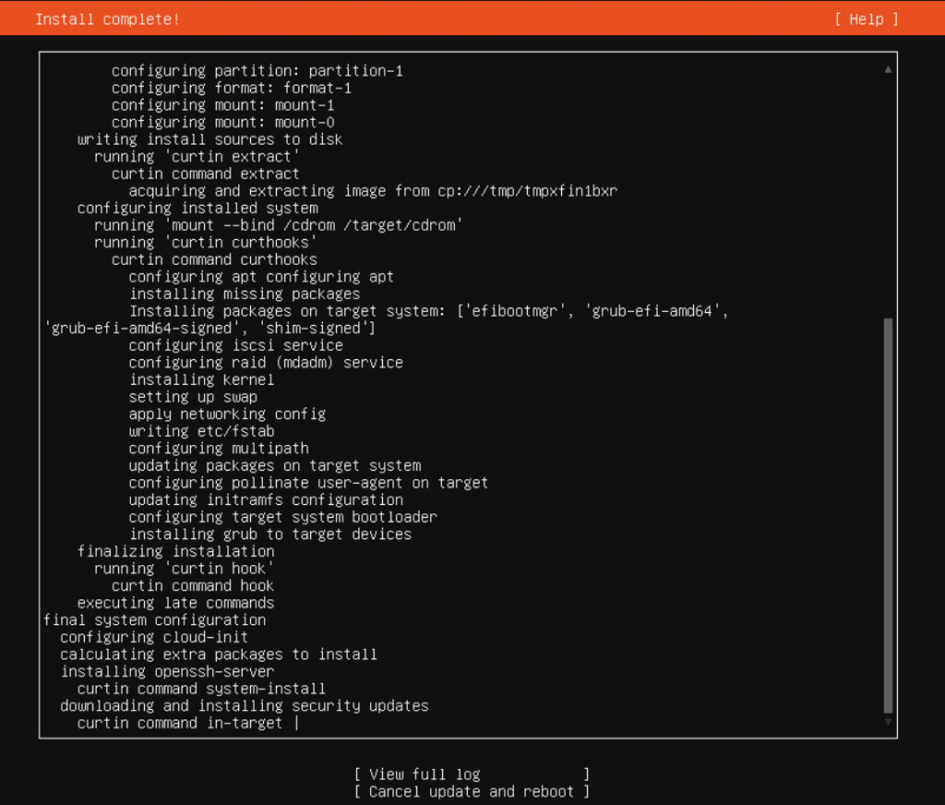Click 'configuring format: format-1' log line

point(232,88)
